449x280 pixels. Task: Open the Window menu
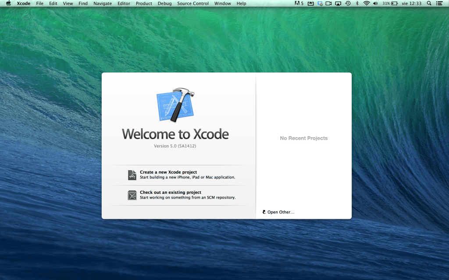[x=222, y=3]
